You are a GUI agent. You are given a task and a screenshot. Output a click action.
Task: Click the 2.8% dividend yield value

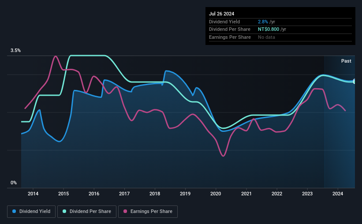click(x=263, y=22)
